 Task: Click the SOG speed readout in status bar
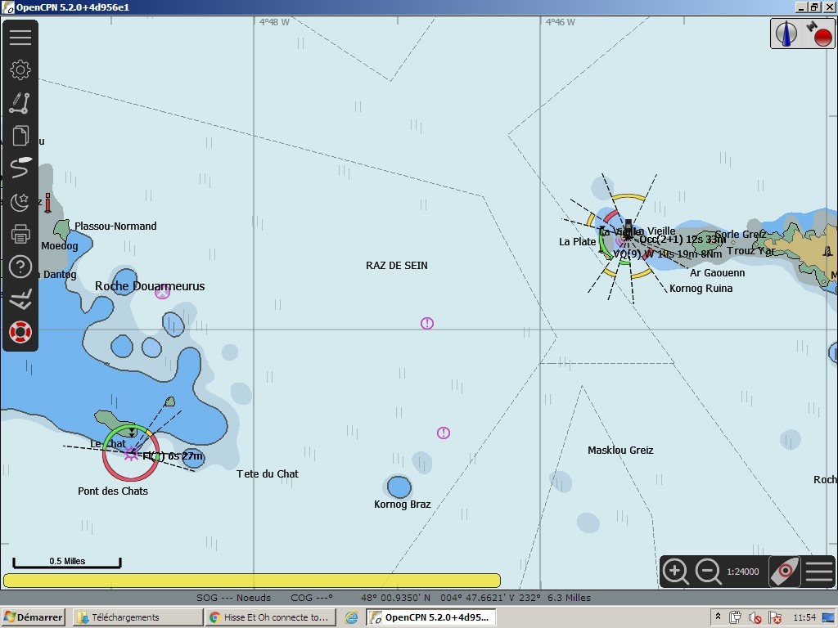tap(233, 598)
